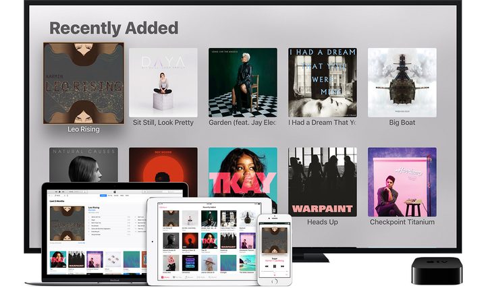Click the Leo Rising artwork in MacBook iTunes
The width and height of the screenshot is (486, 288).
pos(67,223)
